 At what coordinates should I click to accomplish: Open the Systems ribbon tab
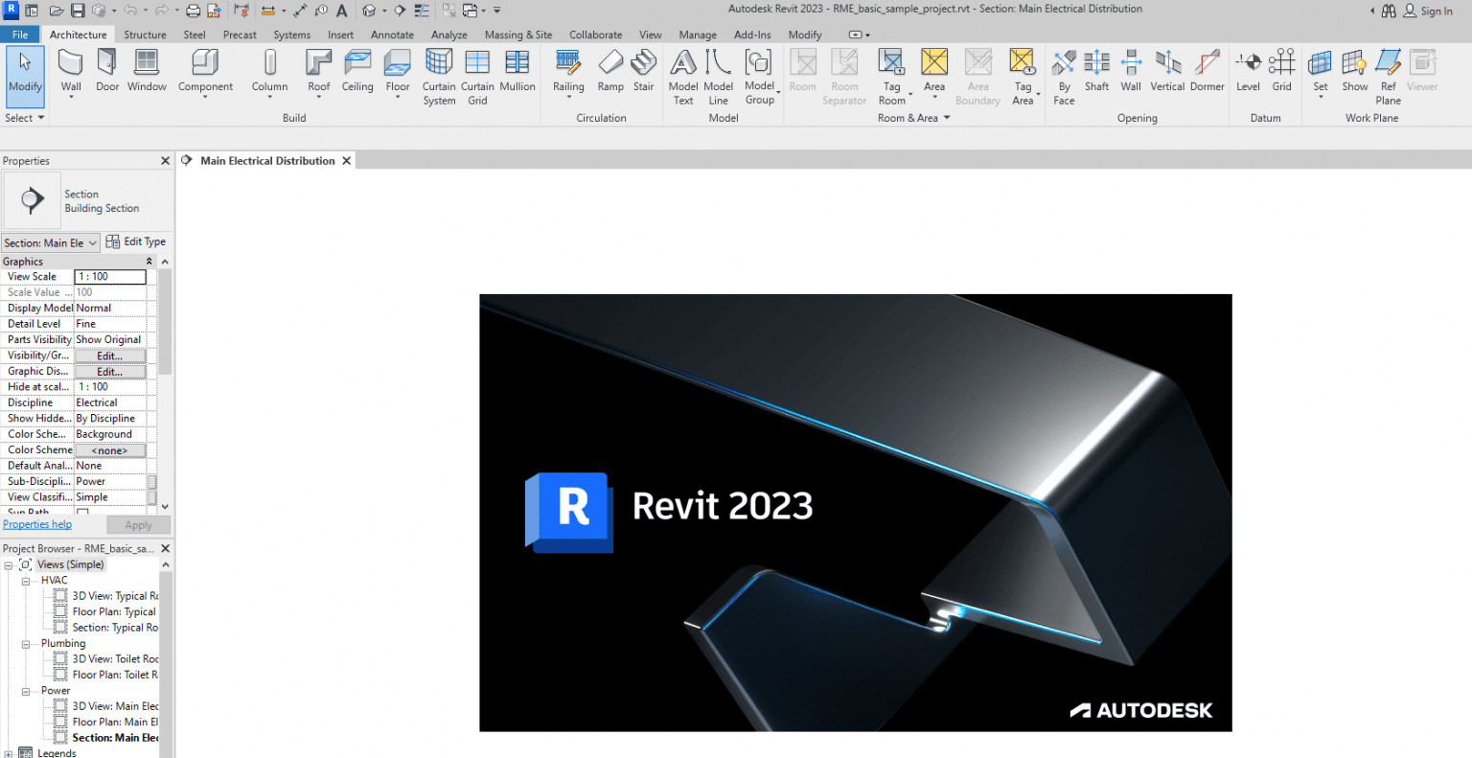click(291, 34)
